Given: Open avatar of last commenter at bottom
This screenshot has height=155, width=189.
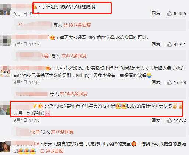Looking at the screenshot, I should [x=5, y=147].
